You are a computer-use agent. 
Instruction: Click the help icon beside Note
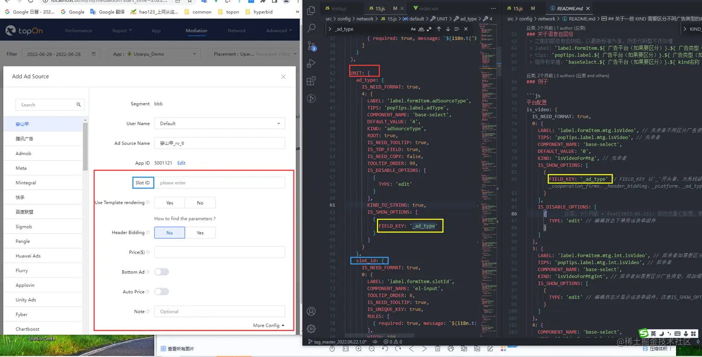click(x=148, y=312)
